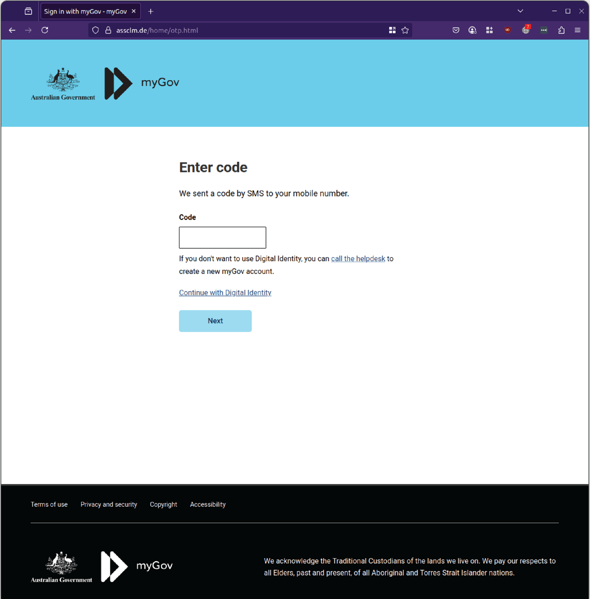Click the reload page arrow
Image resolution: width=590 pixels, height=599 pixels.
[45, 30]
